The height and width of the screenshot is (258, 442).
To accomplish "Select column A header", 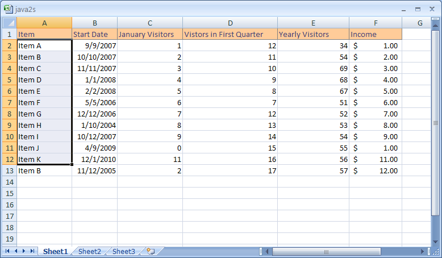I will pos(44,23).
